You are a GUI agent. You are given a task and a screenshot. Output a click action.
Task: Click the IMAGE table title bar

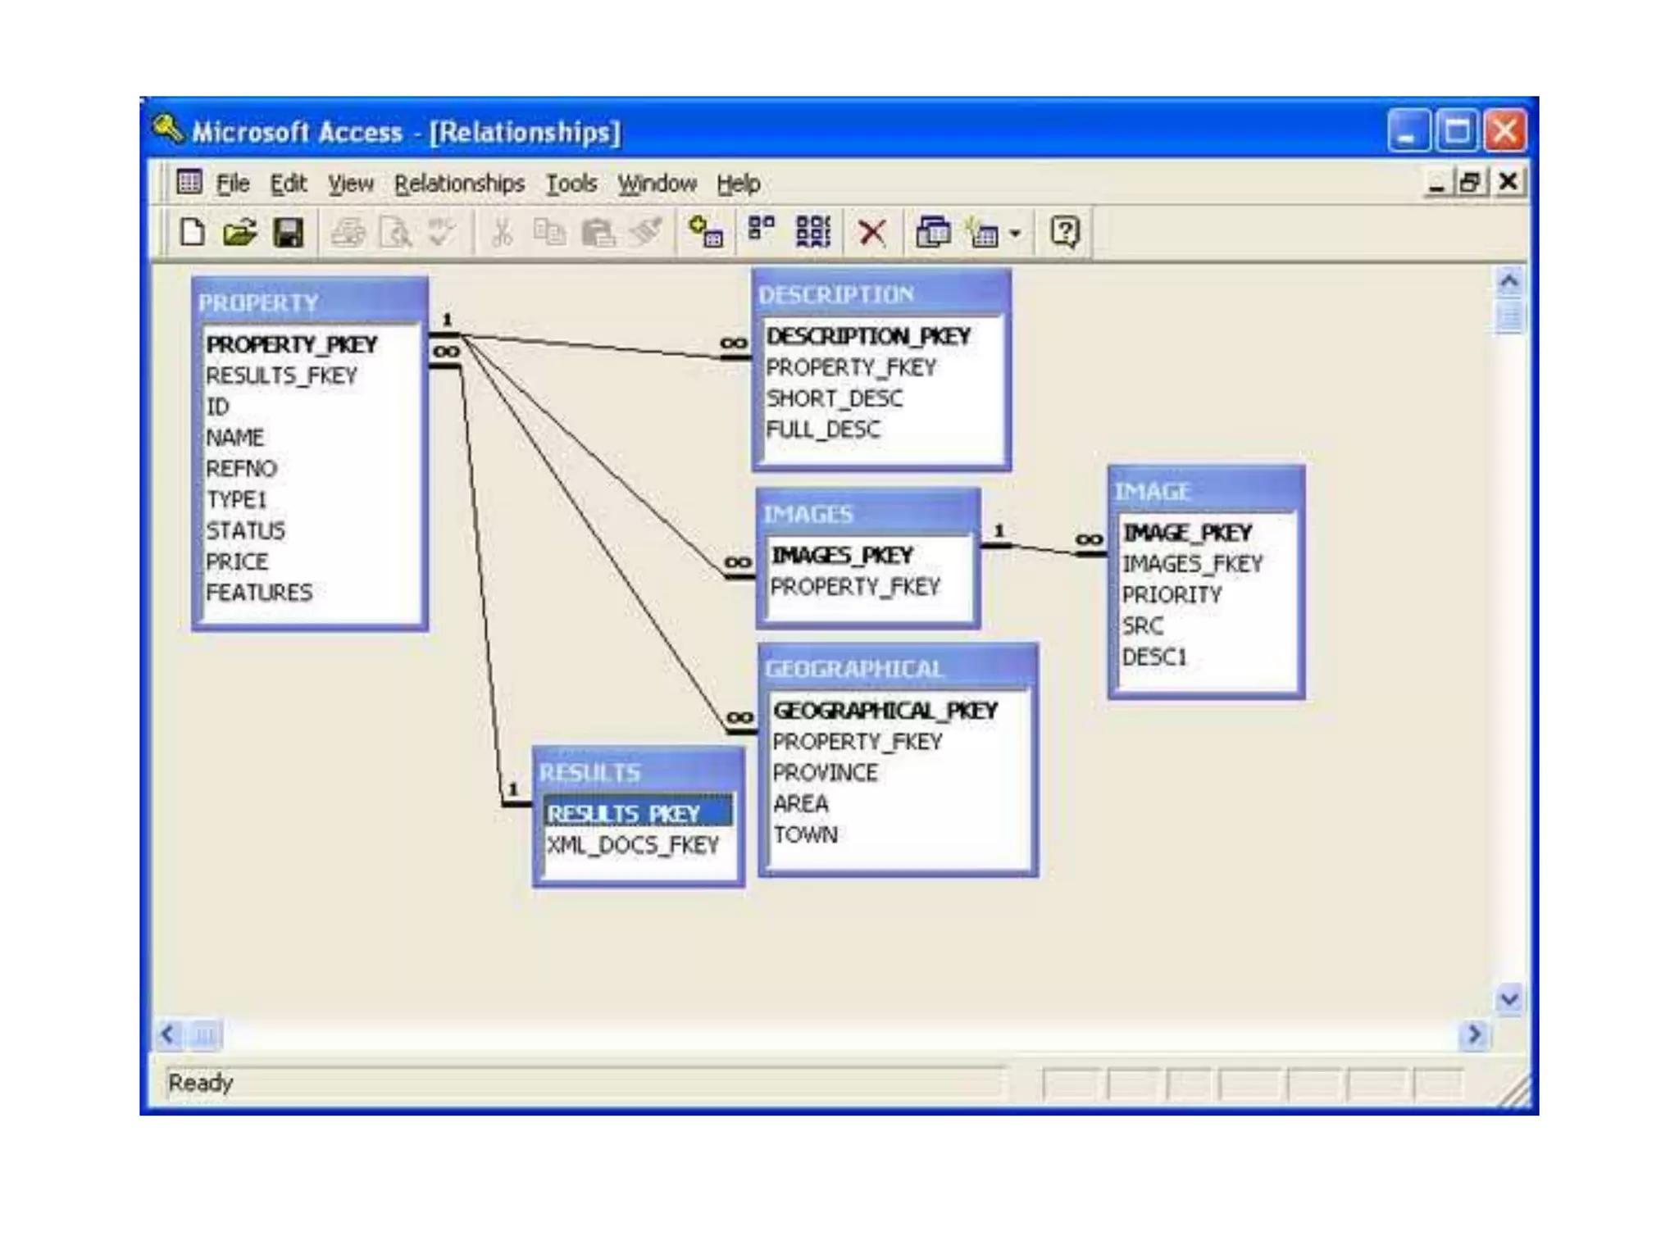tap(1205, 491)
